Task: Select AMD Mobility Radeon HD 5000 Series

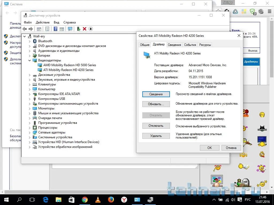Action: pyautogui.click(x=70, y=65)
